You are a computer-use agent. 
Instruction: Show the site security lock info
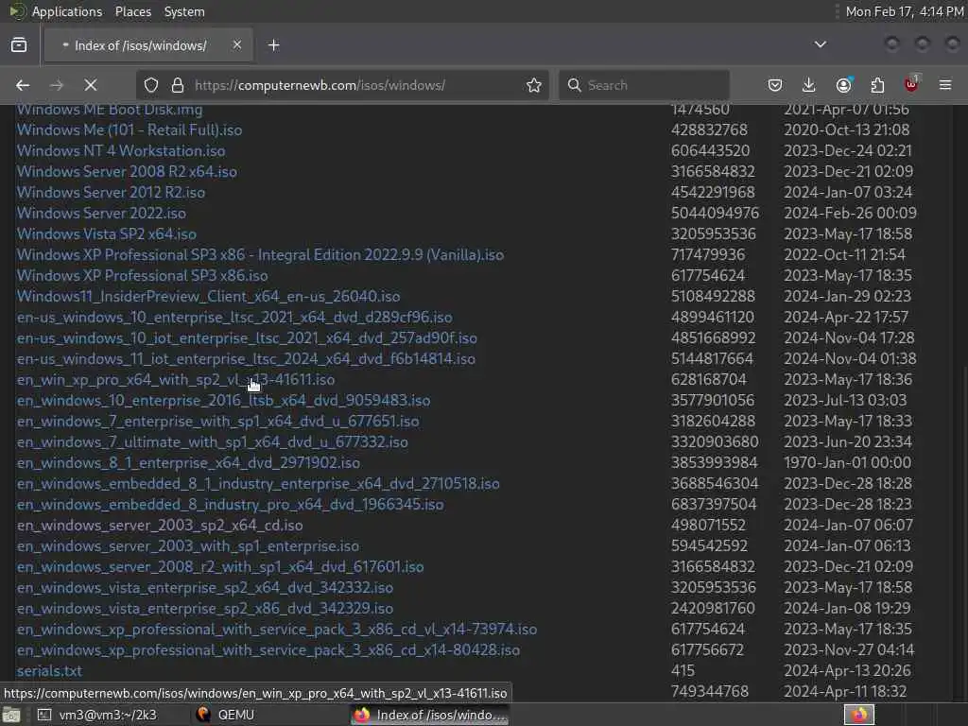[x=178, y=85]
